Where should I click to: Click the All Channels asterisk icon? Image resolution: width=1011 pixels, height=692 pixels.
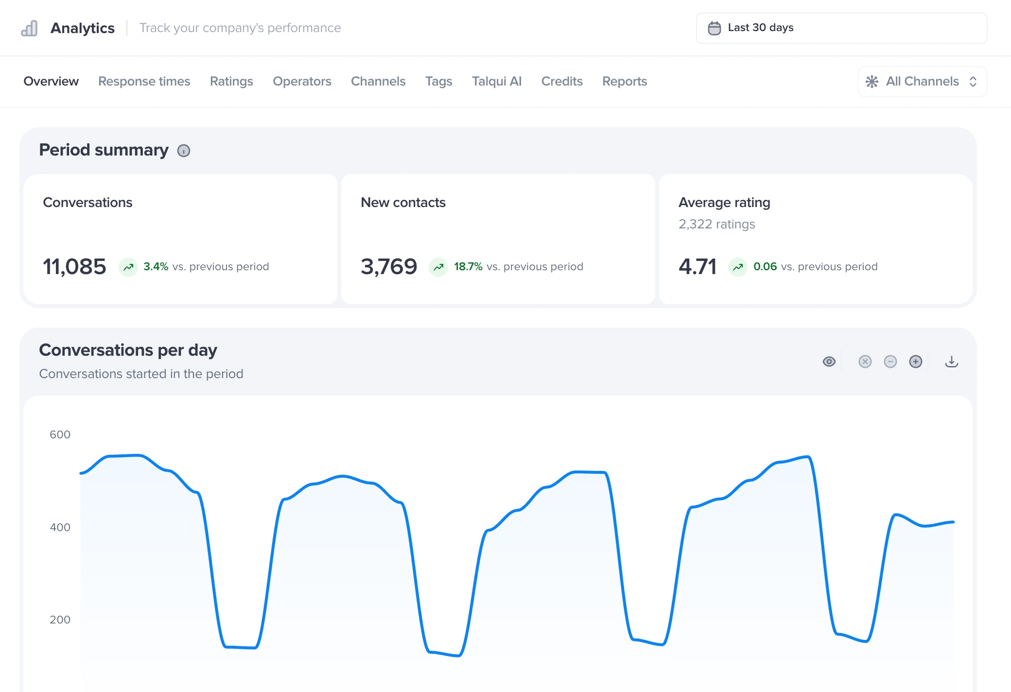click(x=872, y=82)
